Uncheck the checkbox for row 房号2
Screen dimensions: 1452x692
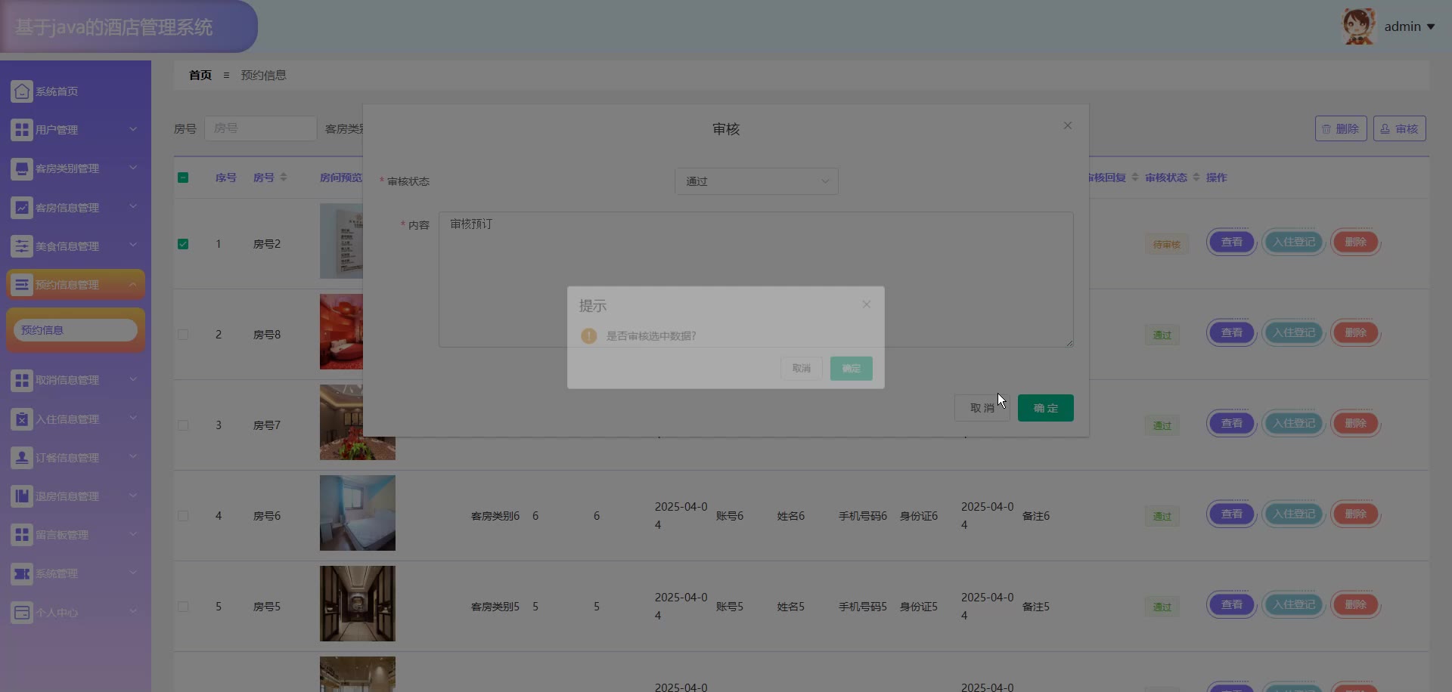[x=183, y=244]
